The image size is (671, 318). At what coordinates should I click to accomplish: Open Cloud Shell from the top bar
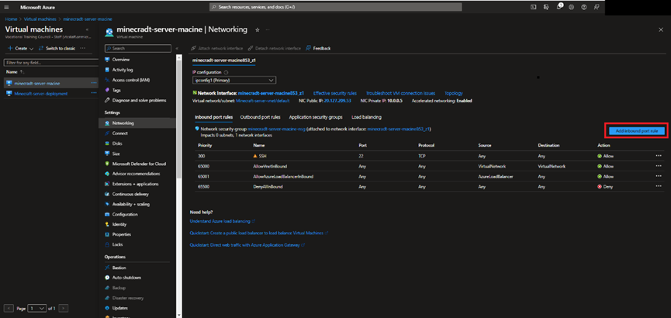tap(534, 7)
